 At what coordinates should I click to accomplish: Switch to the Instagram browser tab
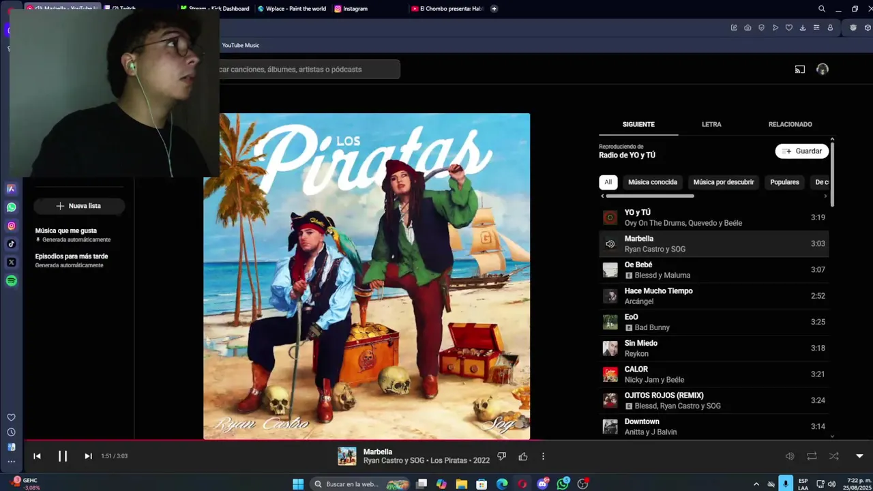(368, 9)
